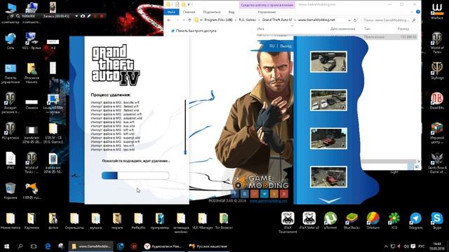449x252 pixels.
Task: Open iFleX Tournament desktop icon
Action: click(x=288, y=223)
